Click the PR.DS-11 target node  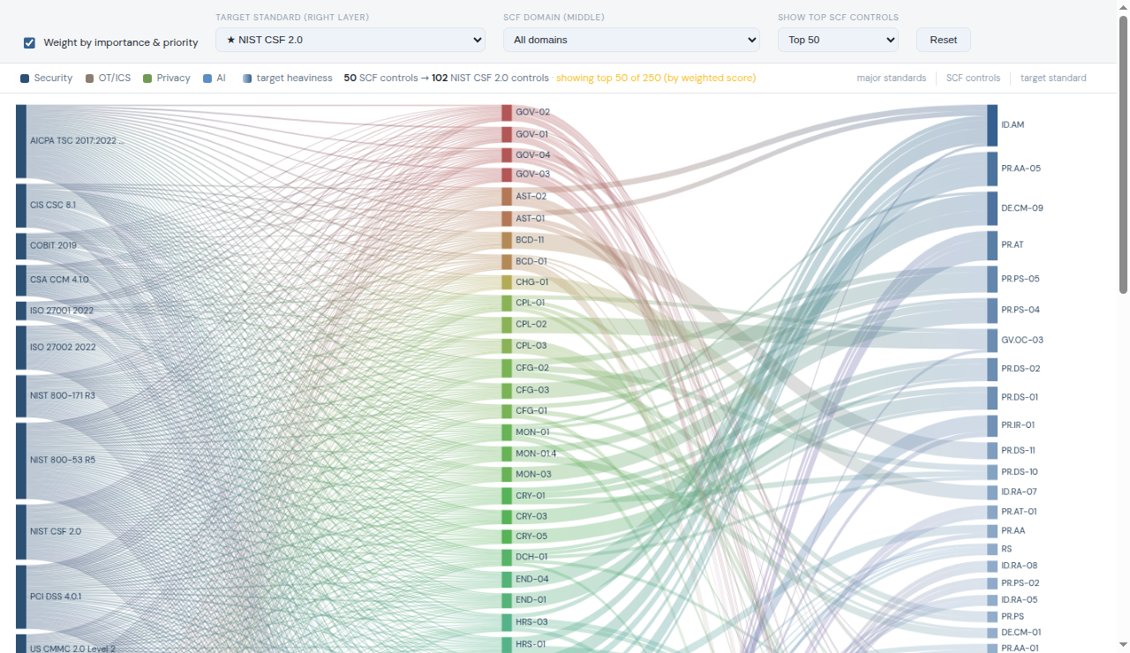[x=992, y=451]
